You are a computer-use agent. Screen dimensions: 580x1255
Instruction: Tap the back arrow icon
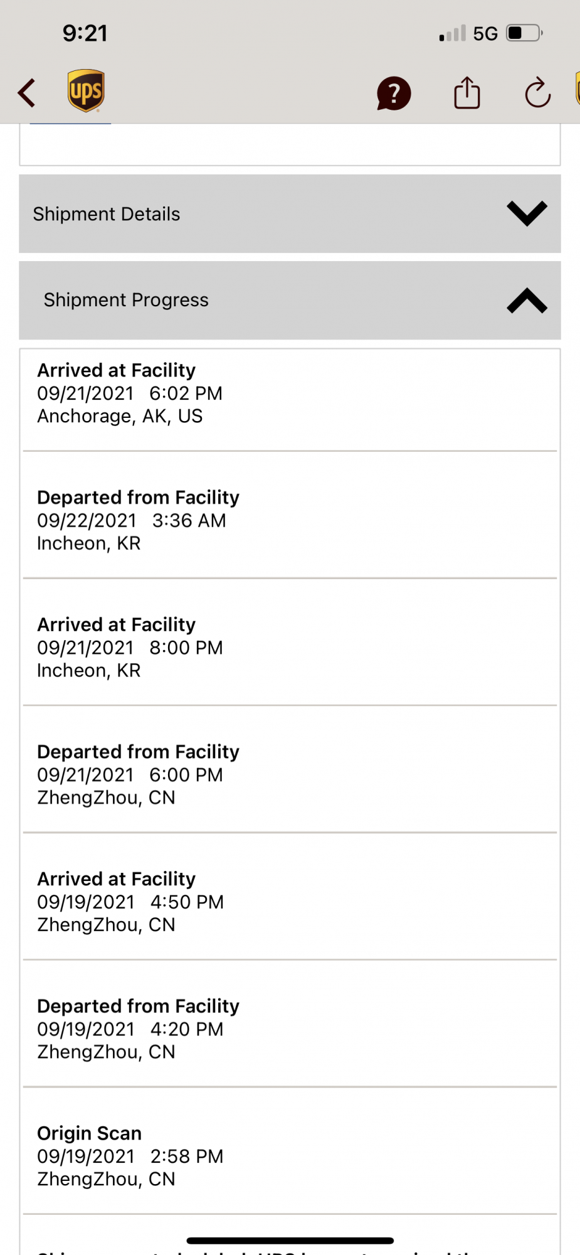click(27, 93)
